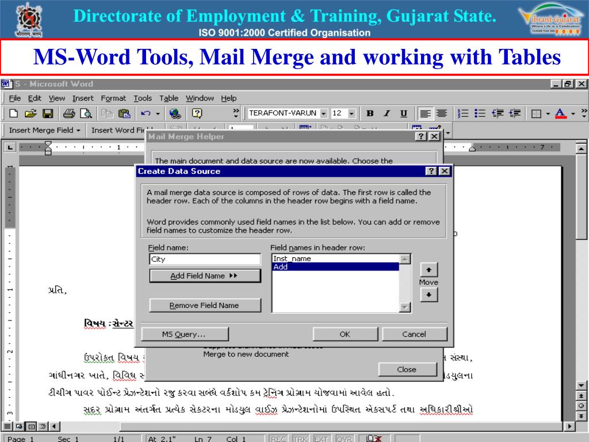Toggle Bold formatting button

pos(370,113)
